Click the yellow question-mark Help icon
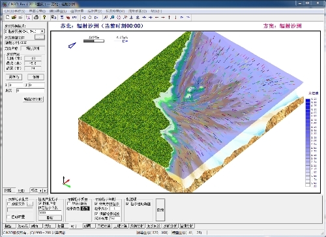Screen dimensions: 326x237 click(x=44, y=18)
